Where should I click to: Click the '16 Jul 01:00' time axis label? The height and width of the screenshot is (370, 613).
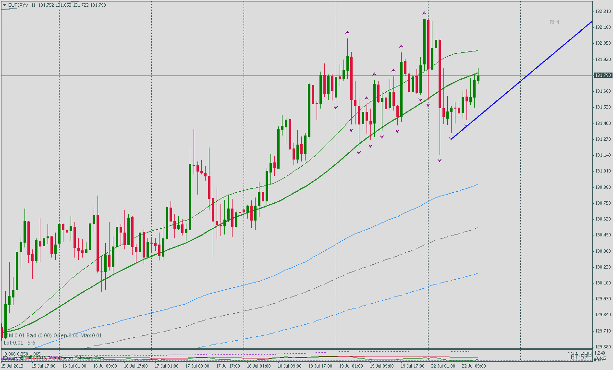coord(74,366)
